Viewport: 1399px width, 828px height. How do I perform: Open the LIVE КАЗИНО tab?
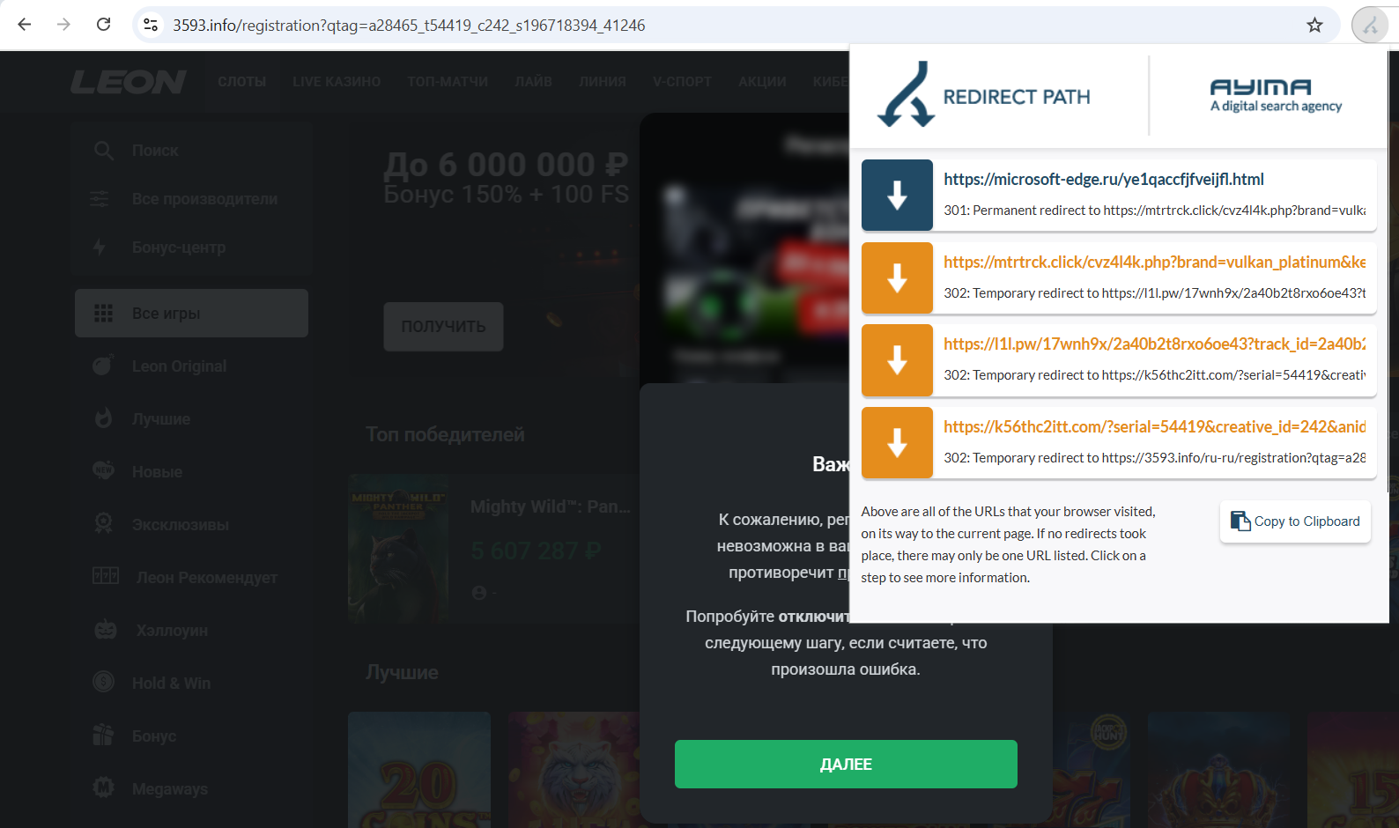point(337,82)
